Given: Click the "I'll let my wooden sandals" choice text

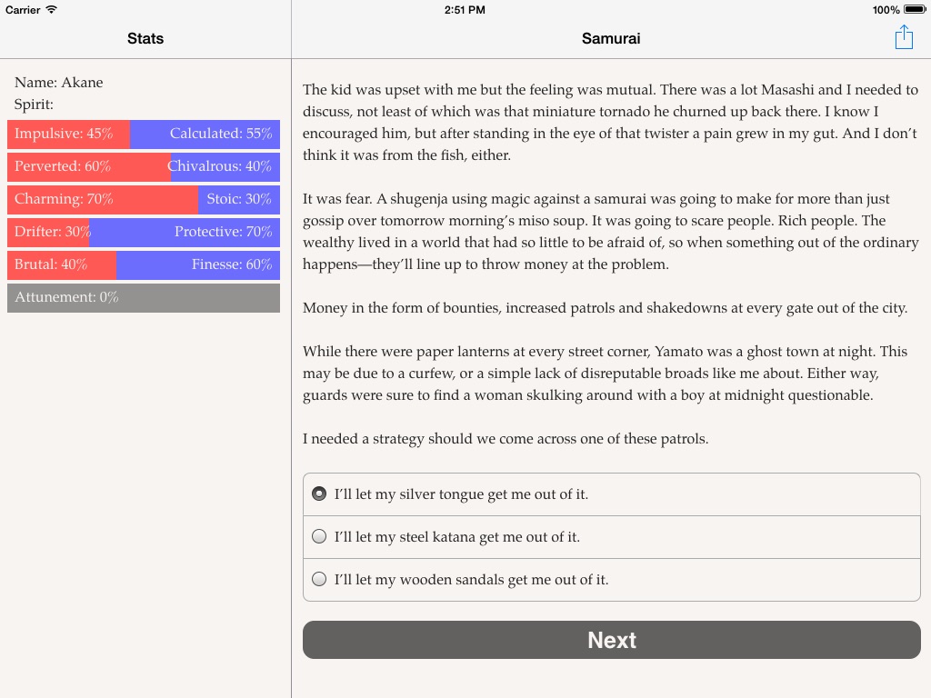Looking at the screenshot, I should click(471, 580).
